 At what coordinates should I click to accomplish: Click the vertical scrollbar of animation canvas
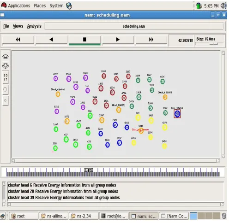[x=223, y=105]
